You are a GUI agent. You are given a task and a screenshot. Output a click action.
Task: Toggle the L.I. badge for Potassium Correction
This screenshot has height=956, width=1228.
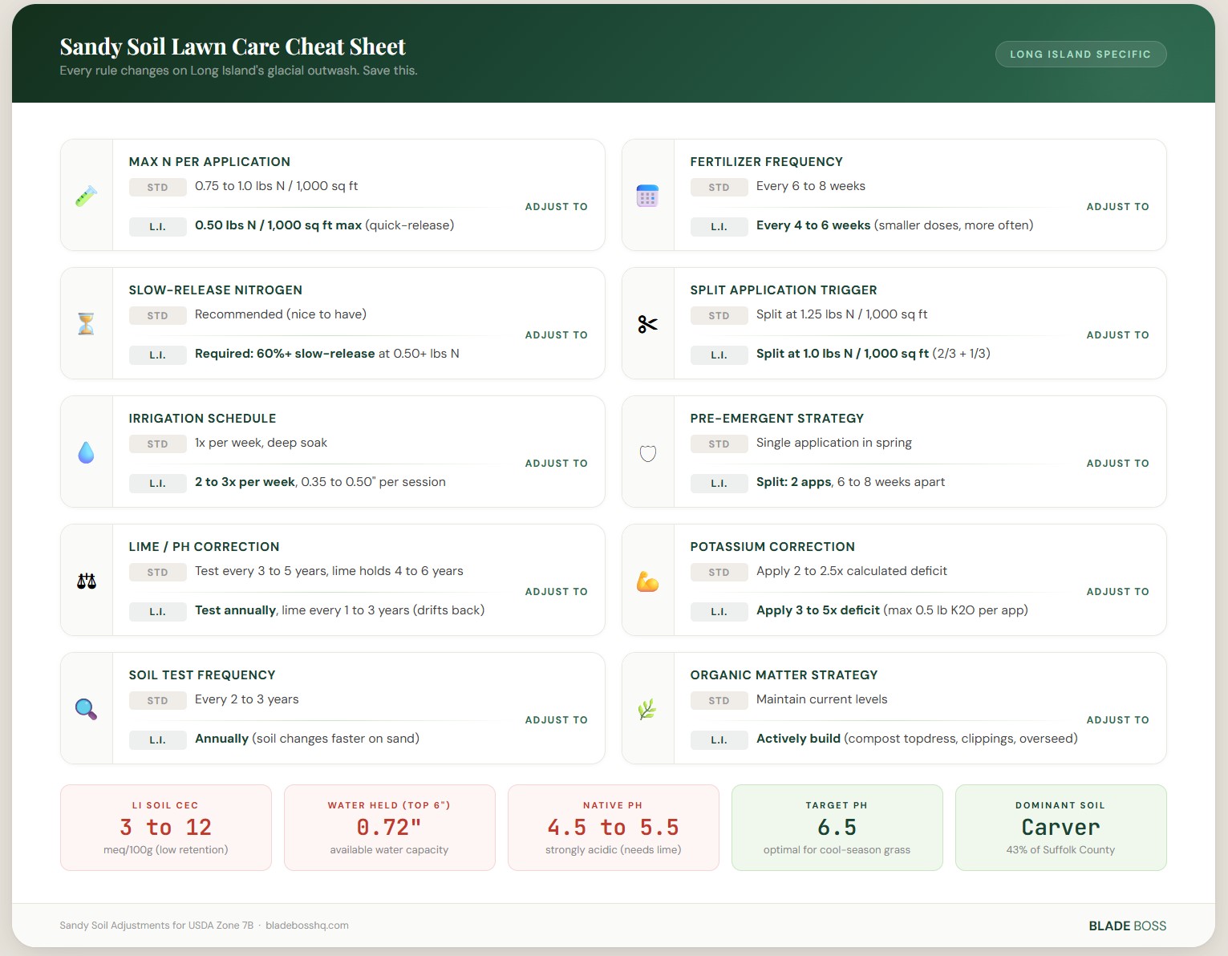coord(719,611)
